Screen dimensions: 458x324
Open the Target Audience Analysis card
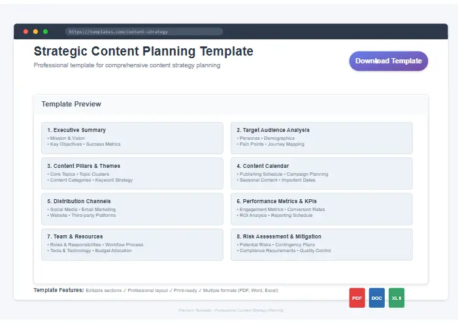click(x=321, y=138)
